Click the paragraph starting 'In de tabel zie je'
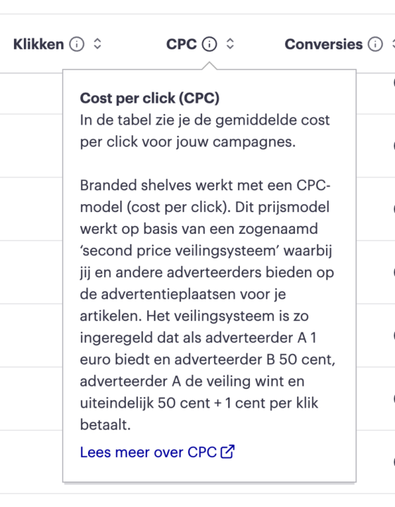Image resolution: width=395 pixels, height=507 pixels. point(205,131)
